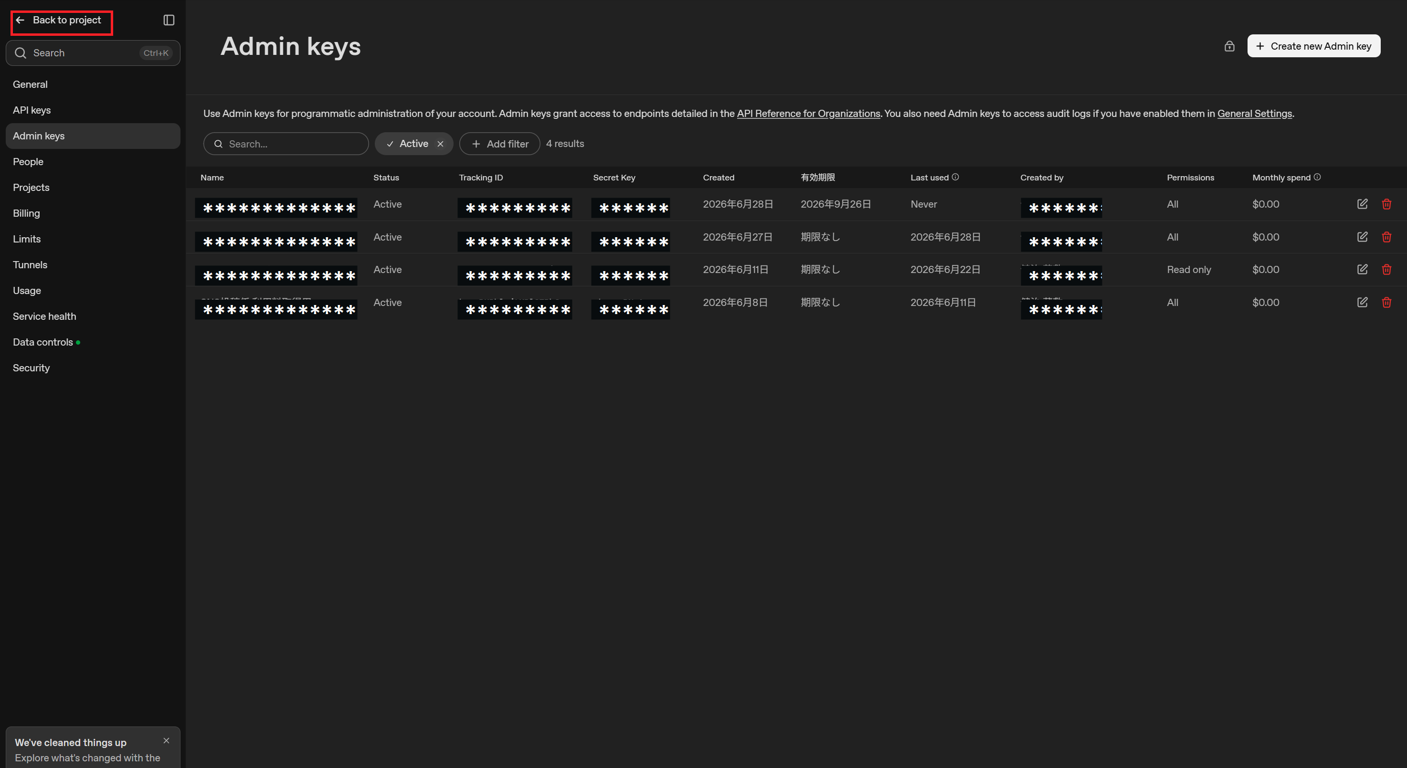The height and width of the screenshot is (768, 1407).
Task: Open the Add filter menu
Action: coord(500,144)
